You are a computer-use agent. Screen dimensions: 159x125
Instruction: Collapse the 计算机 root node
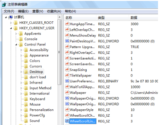tap(6, 17)
